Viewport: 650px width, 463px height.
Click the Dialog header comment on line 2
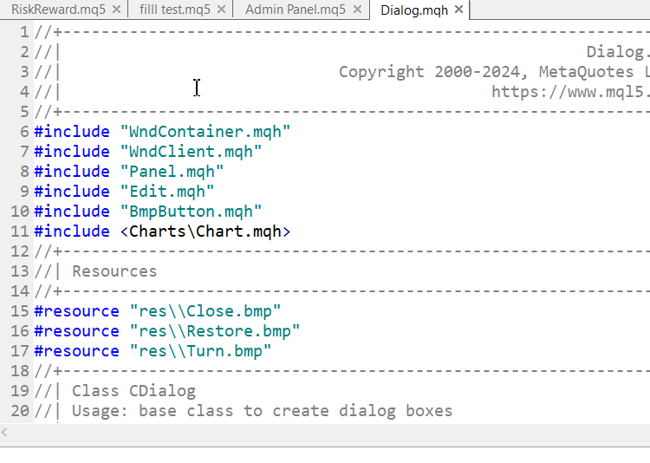tap(618, 52)
